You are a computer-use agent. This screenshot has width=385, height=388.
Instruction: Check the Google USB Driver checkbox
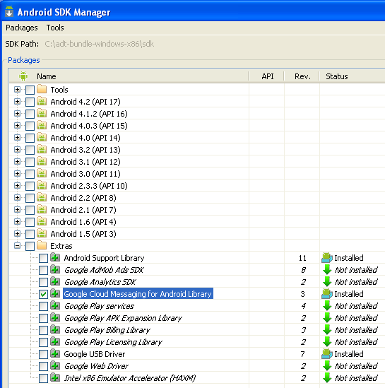tap(43, 354)
